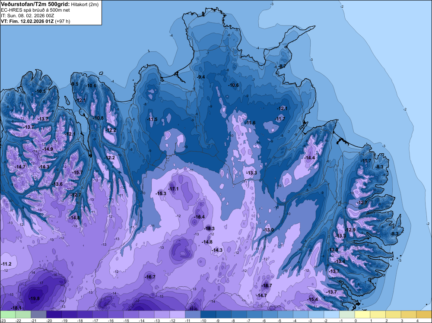Click the -18.3 temperature label

pyautogui.click(x=210, y=228)
